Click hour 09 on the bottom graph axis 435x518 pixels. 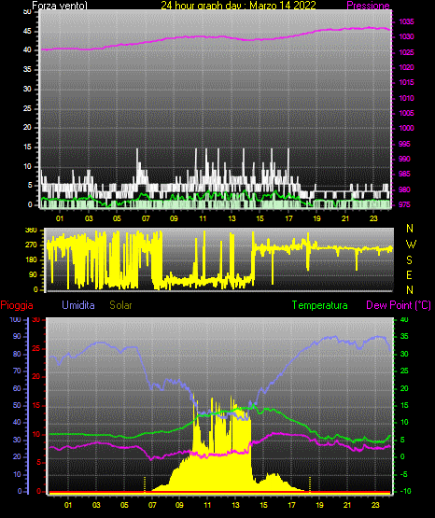coord(179,505)
